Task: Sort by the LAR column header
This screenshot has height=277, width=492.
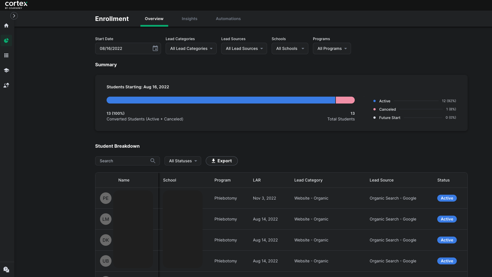Action: tap(257, 180)
